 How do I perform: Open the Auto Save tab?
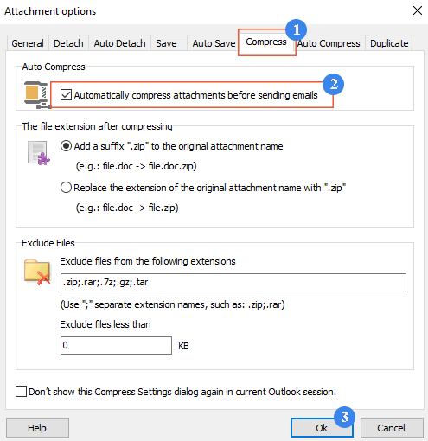pyautogui.click(x=214, y=43)
